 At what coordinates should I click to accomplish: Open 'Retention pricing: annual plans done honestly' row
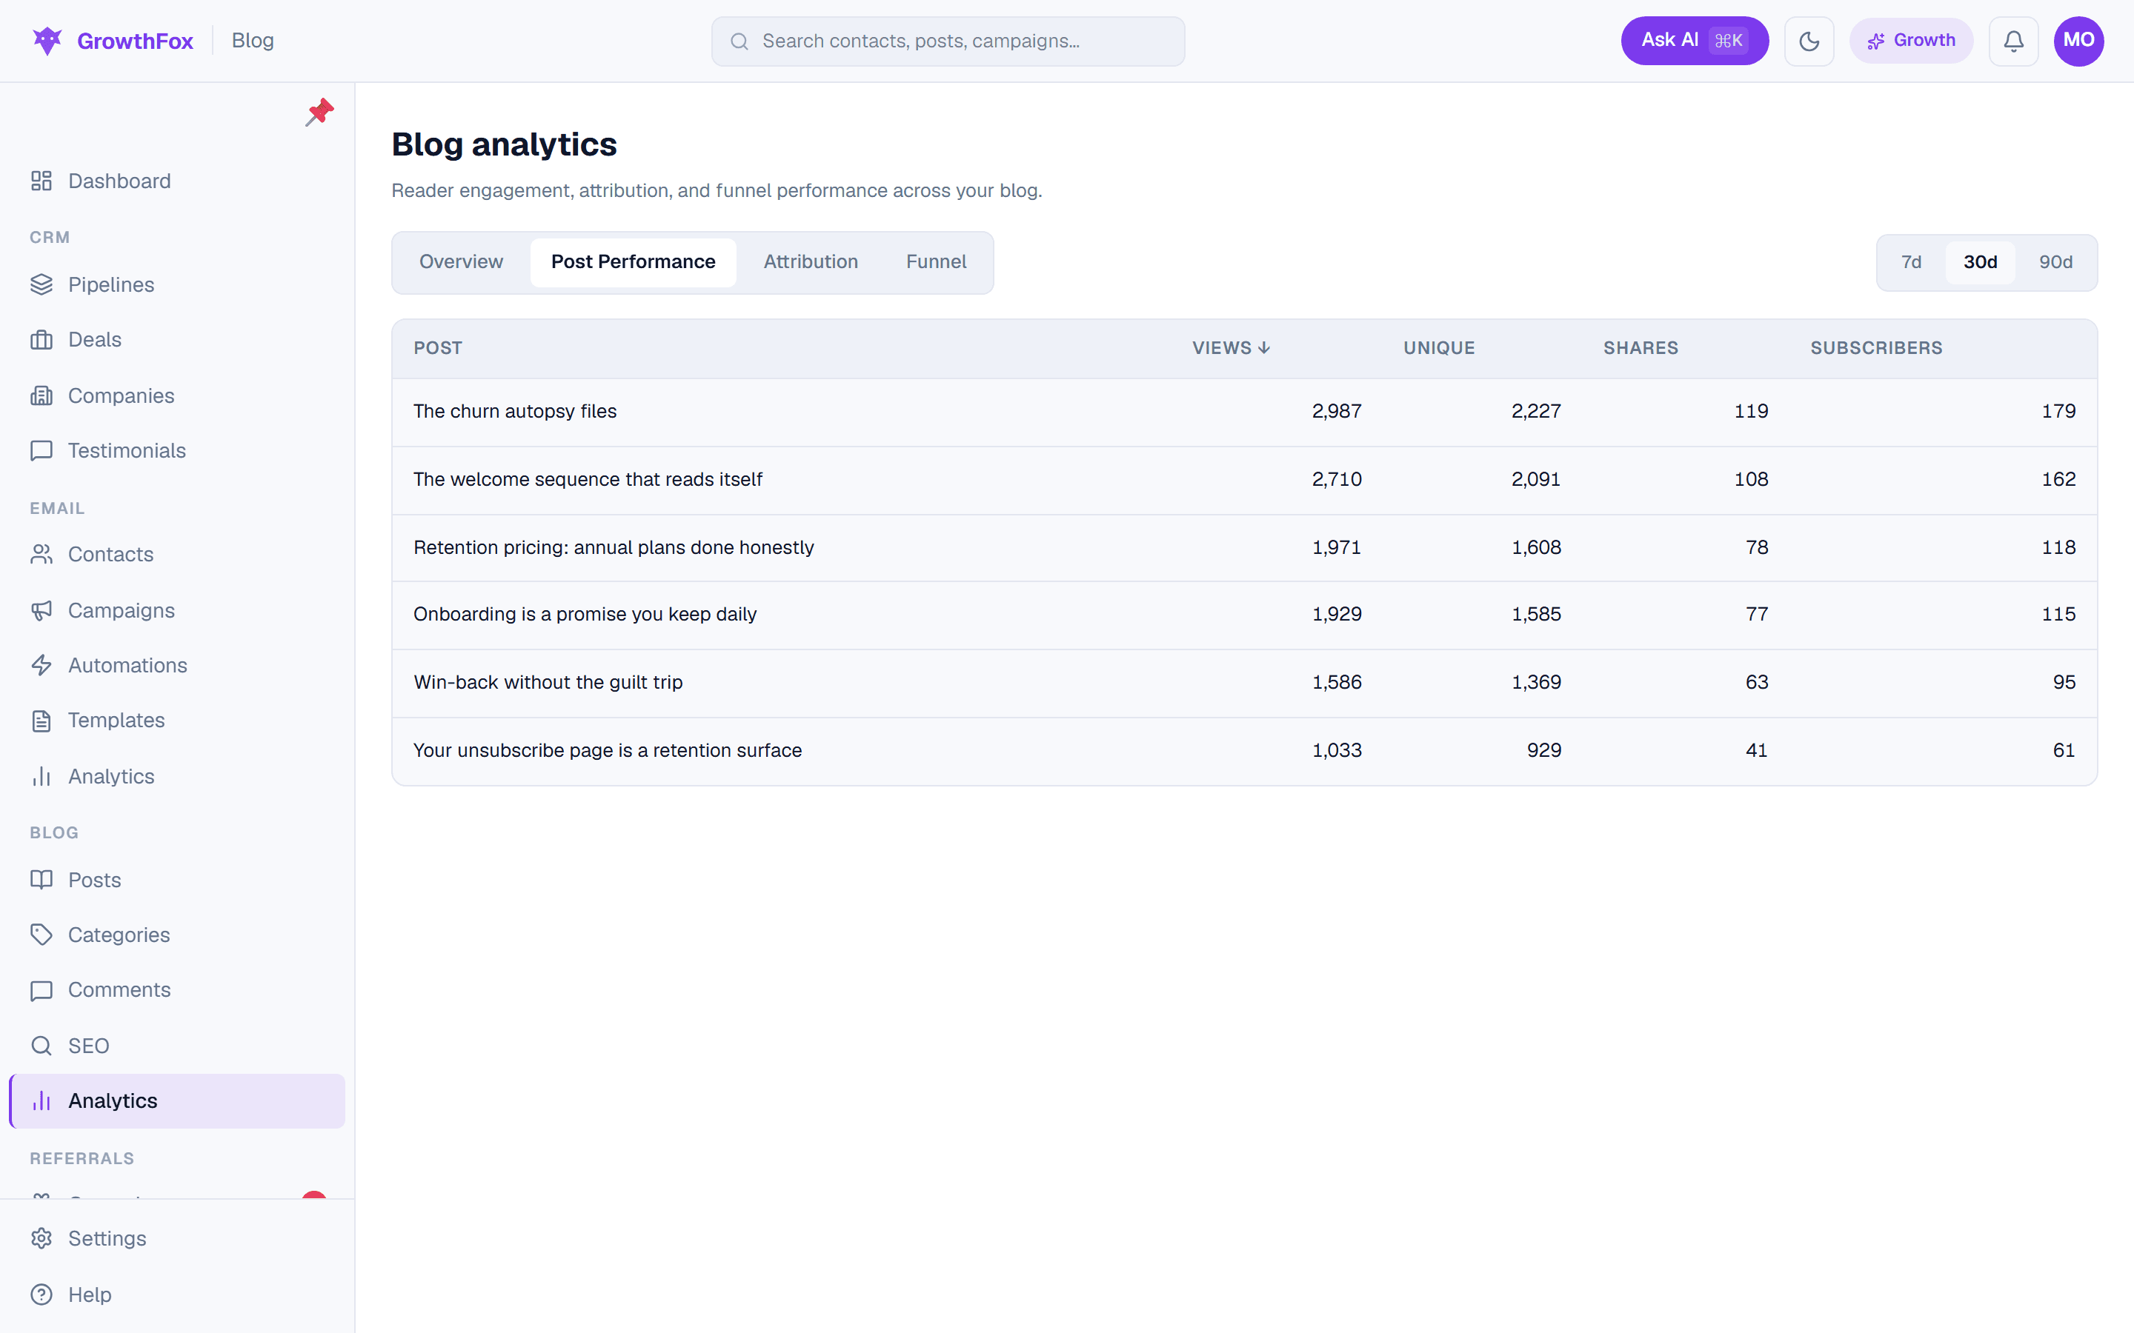point(1244,547)
